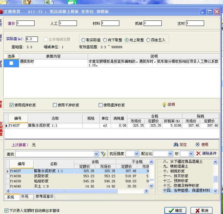Click the 基价 input field

(x=26, y=23)
